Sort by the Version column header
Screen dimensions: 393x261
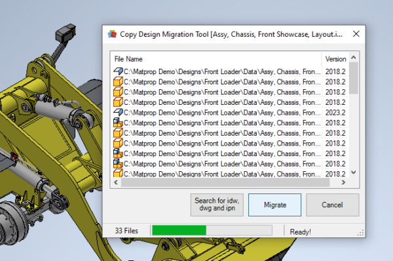tap(335, 59)
